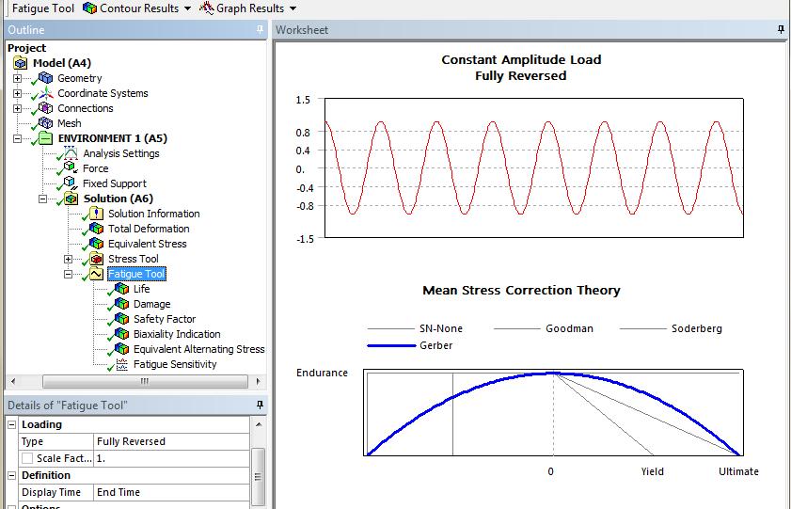
Task: Click the Solution (A6) icon
Action: tap(71, 199)
